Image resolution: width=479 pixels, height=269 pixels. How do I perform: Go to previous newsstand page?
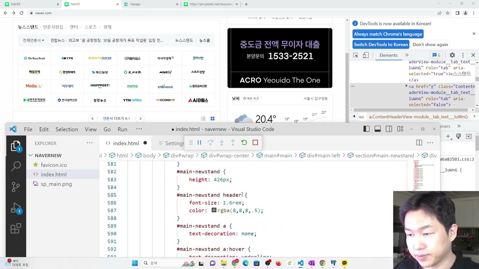[92, 118]
